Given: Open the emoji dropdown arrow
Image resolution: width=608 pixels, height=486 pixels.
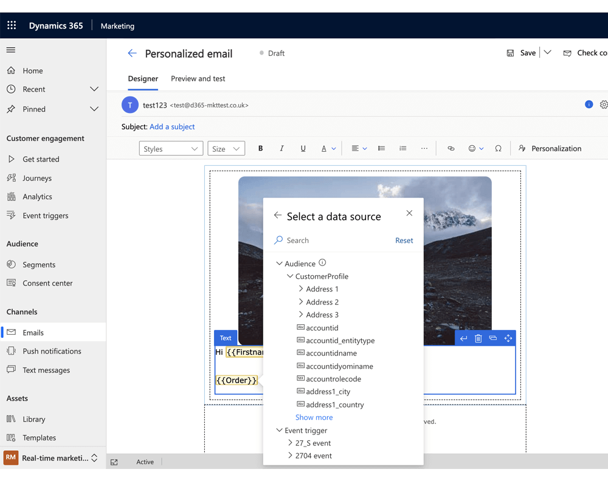Looking at the screenshot, I should pyautogui.click(x=481, y=148).
